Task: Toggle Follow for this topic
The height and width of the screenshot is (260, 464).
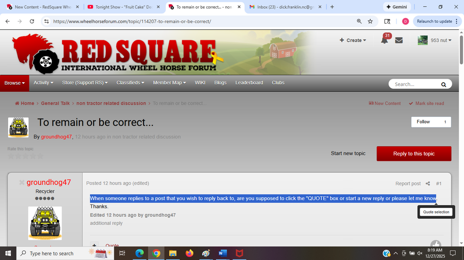Action: [x=423, y=122]
